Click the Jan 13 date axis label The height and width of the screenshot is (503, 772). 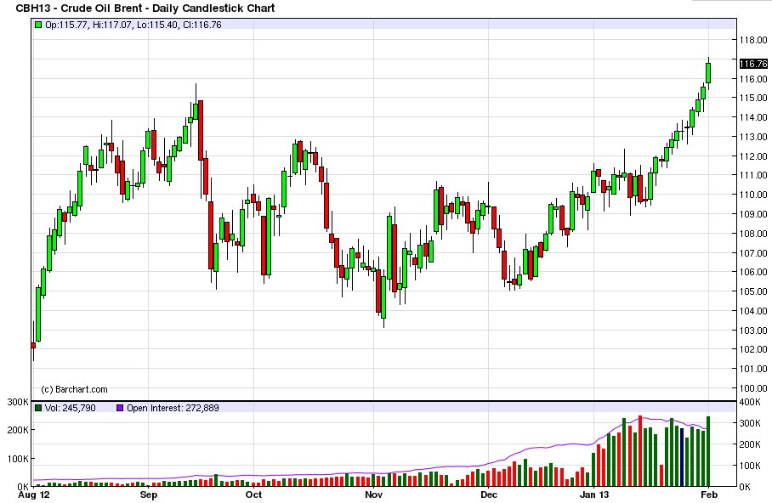(x=593, y=495)
